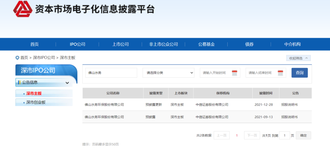Click the 保荐机构 column header
Viewport: 330px width, 154px height.
(x=223, y=93)
